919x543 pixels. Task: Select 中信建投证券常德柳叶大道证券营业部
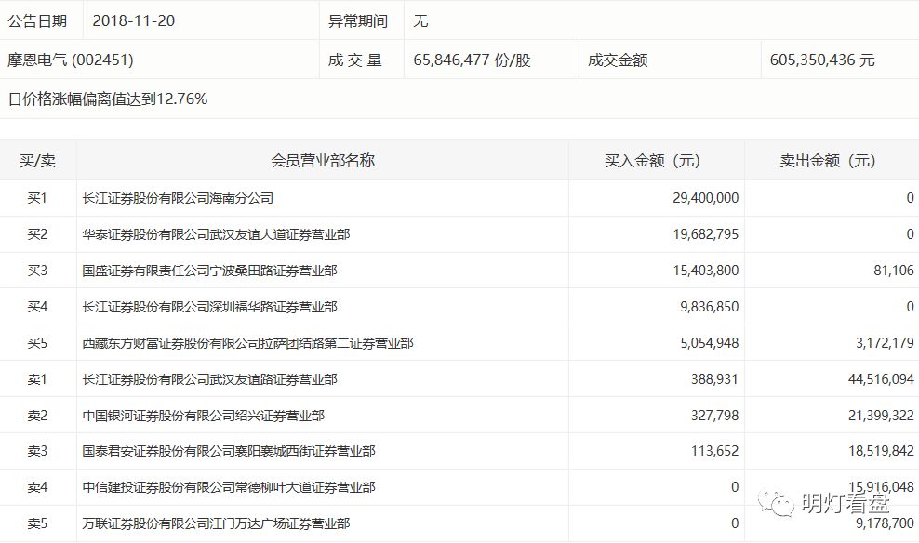229,488
